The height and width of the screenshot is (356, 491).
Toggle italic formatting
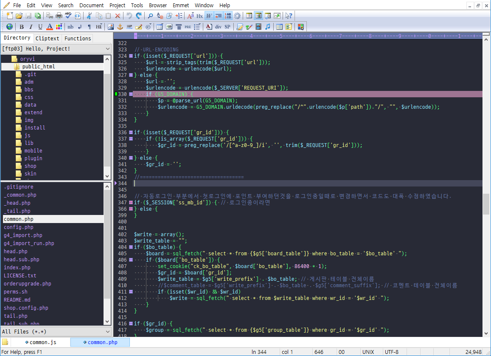(30, 26)
